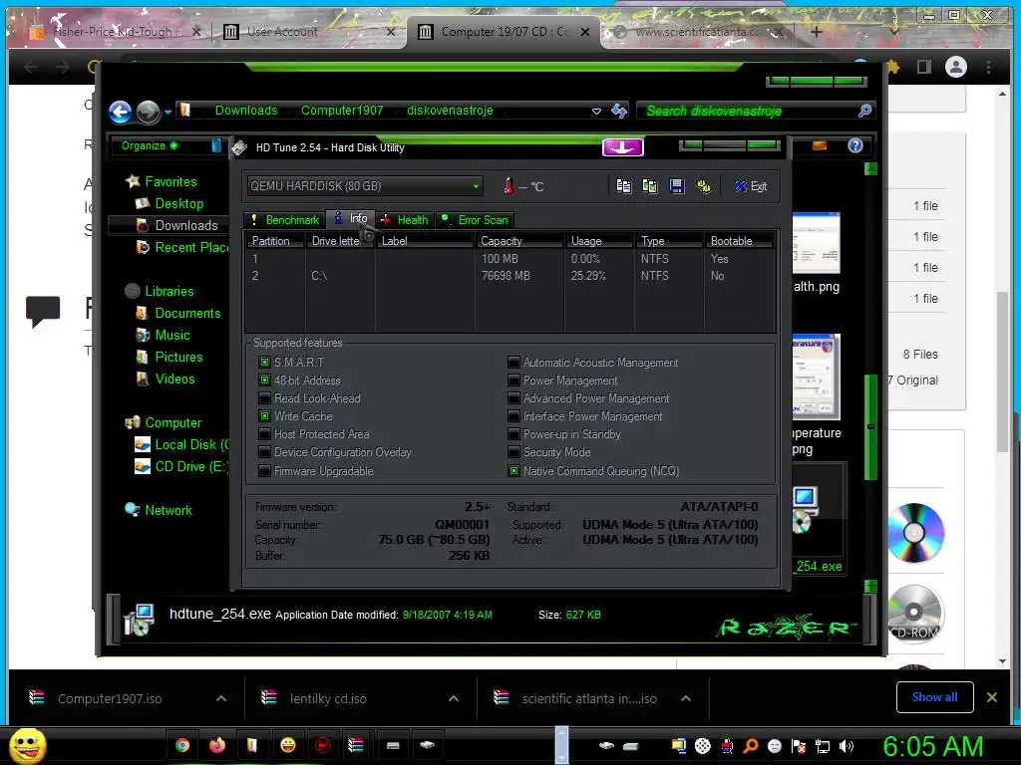Open the Organize dropdown menu
Screen dimensions: 1021x765
pyautogui.click(x=150, y=145)
